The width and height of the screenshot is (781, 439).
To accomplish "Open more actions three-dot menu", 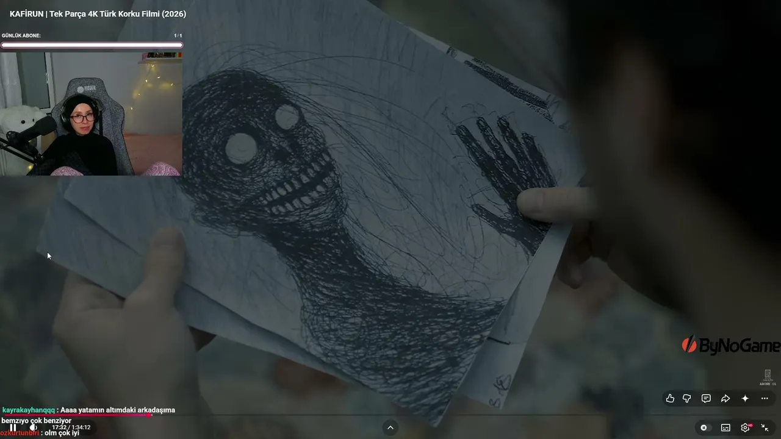I will coord(765,398).
